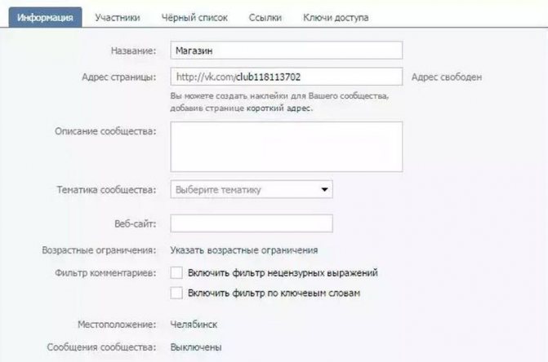
Task: Click the 'Включить фильтр нецензурных выражений' label text
Action: pyautogui.click(x=283, y=272)
